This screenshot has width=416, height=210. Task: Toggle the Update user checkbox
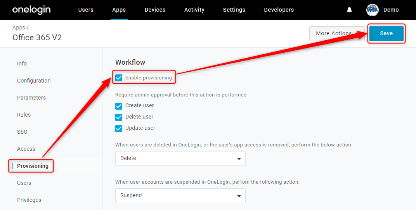119,128
